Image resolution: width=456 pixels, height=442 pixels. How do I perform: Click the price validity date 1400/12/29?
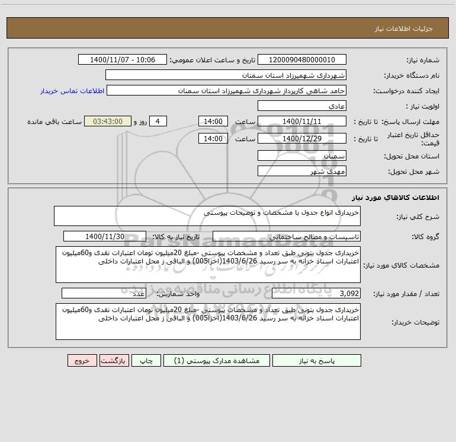pyautogui.click(x=302, y=138)
